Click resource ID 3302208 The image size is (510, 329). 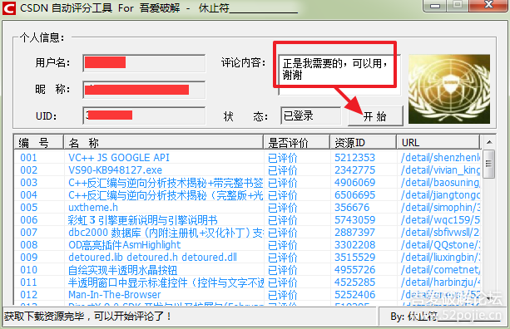355,245
